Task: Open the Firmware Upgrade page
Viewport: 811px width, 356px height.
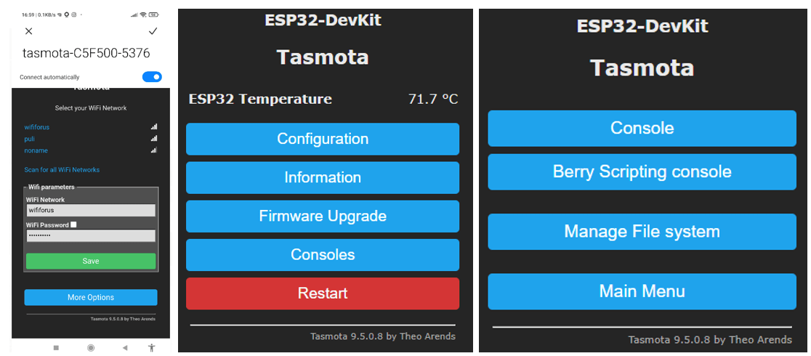Action: coord(323,216)
